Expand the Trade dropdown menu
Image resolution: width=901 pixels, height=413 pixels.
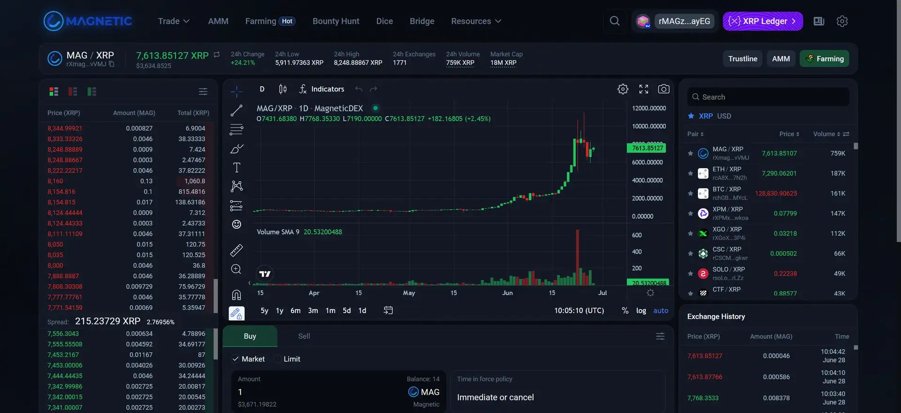click(174, 21)
